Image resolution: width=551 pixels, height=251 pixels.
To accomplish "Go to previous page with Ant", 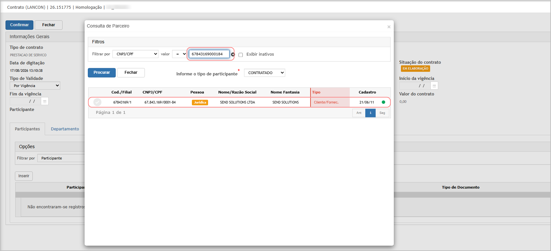I will point(359,113).
